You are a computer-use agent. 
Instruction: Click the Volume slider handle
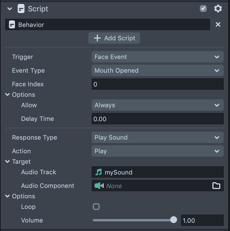[173, 220]
